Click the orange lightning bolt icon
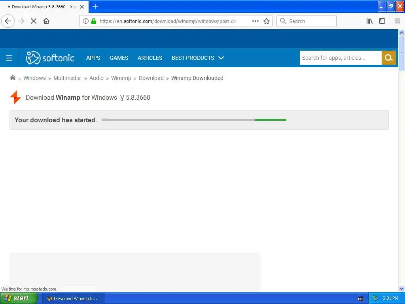405x304 pixels. 15,97
